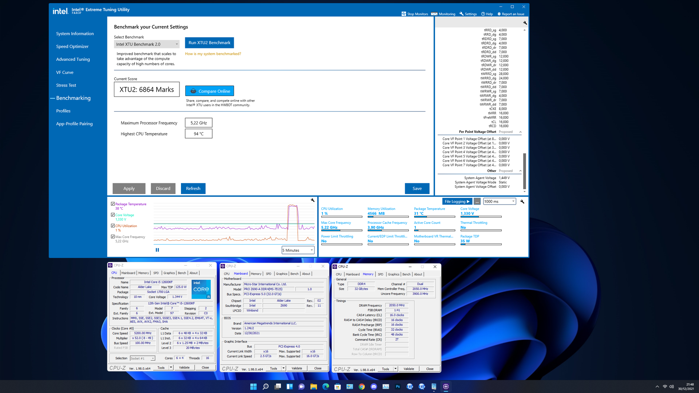Click the cloud icon on Compare Online
Screen dimensions: 699x393
[193, 91]
